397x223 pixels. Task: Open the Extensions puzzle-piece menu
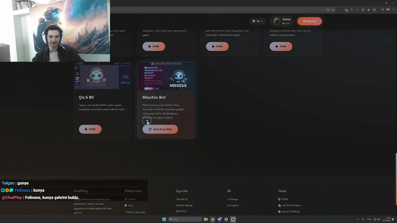click(374, 10)
